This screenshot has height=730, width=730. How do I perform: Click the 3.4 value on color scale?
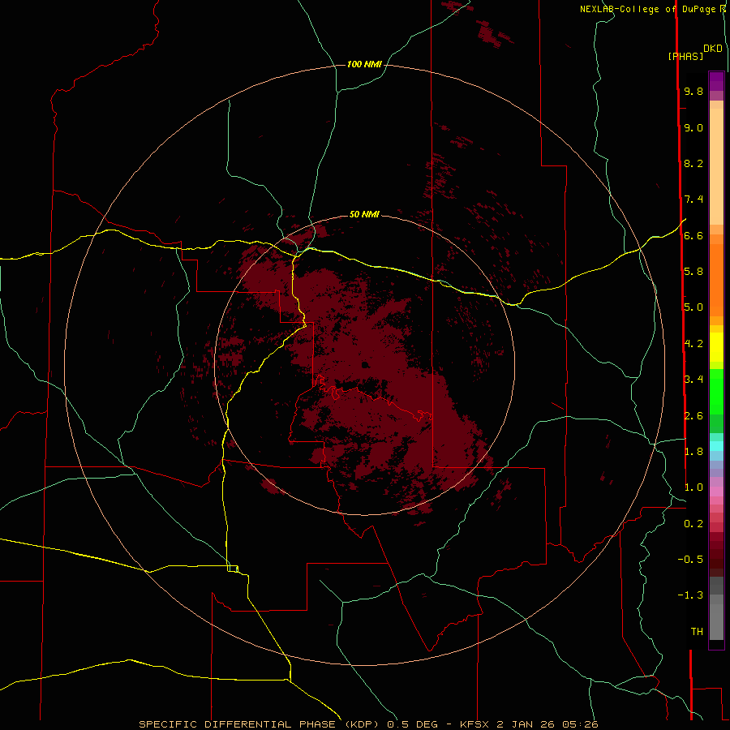click(x=693, y=380)
